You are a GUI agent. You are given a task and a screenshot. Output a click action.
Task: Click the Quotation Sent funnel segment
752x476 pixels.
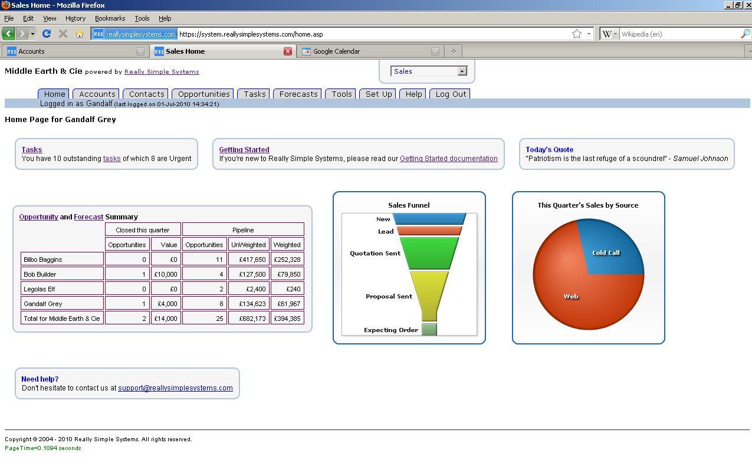pyautogui.click(x=429, y=253)
